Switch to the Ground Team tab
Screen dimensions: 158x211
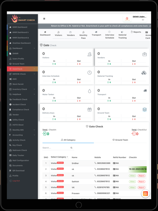point(120,140)
